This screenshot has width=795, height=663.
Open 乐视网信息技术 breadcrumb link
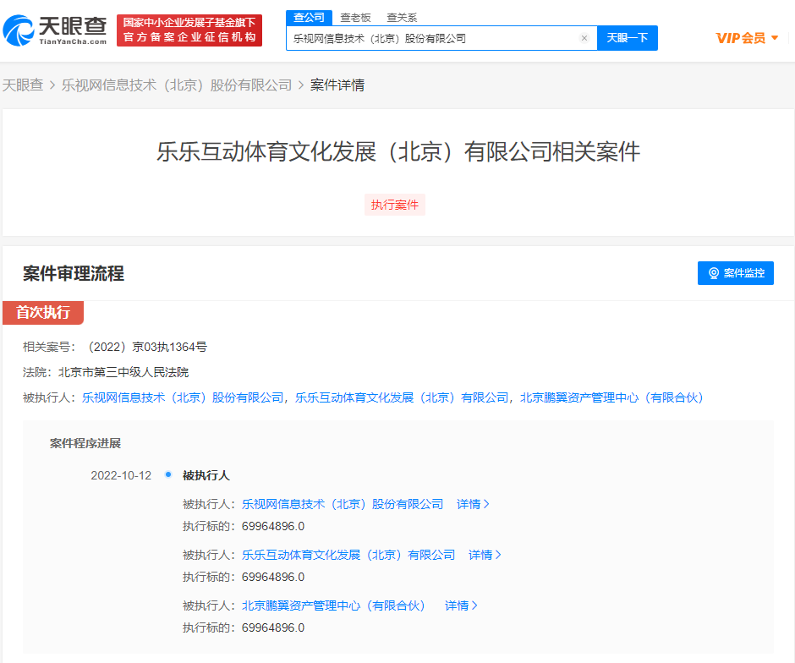(x=177, y=85)
